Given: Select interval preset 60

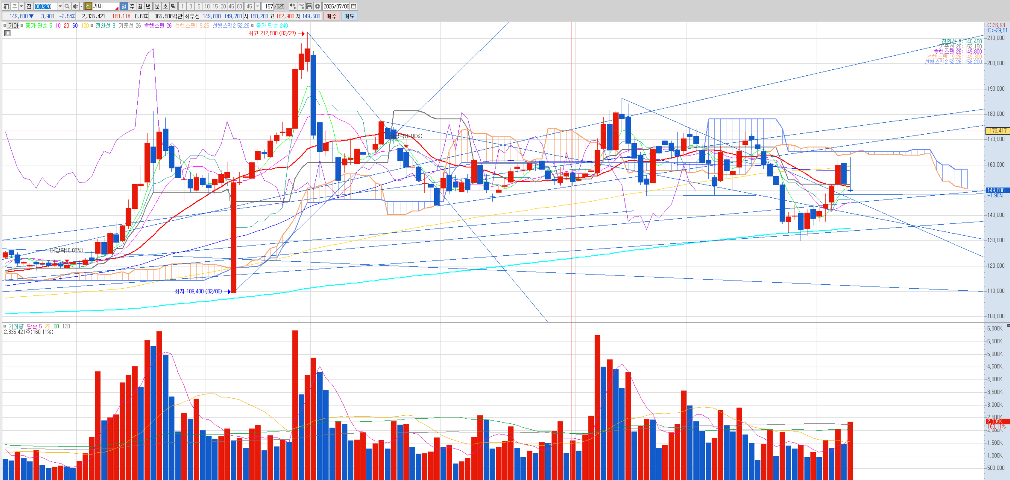Looking at the screenshot, I should (239, 6).
